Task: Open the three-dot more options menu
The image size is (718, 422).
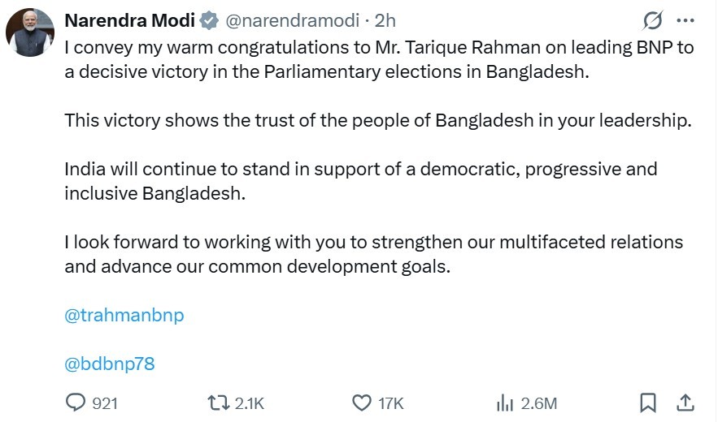Action: [x=685, y=21]
